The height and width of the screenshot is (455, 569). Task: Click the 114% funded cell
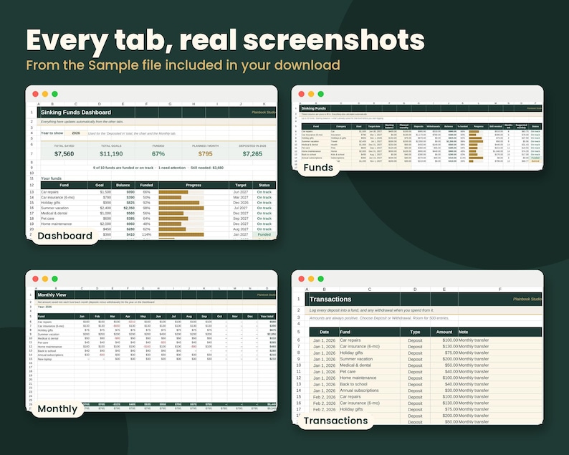[x=146, y=234]
